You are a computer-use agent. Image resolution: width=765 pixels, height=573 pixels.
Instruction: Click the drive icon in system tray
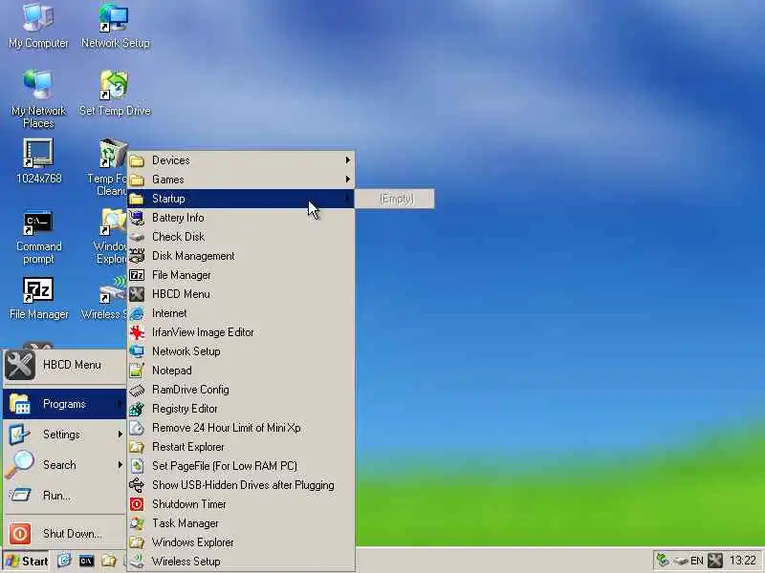point(681,562)
